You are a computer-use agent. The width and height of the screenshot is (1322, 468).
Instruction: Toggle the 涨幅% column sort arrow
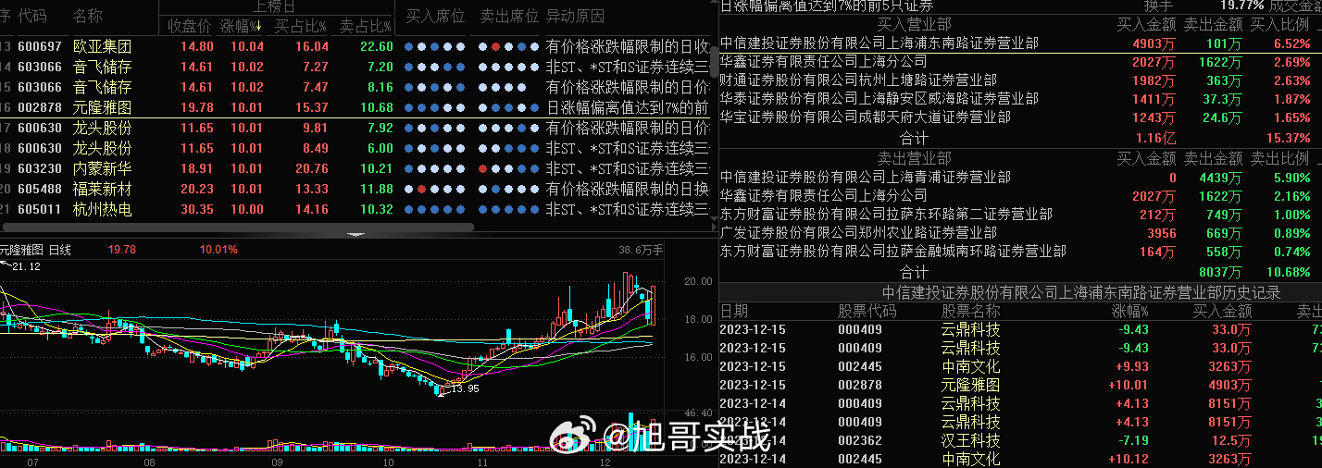260,26
